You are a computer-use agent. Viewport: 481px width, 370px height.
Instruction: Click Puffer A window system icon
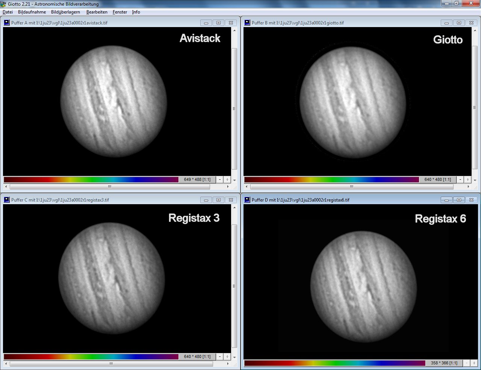[7, 23]
